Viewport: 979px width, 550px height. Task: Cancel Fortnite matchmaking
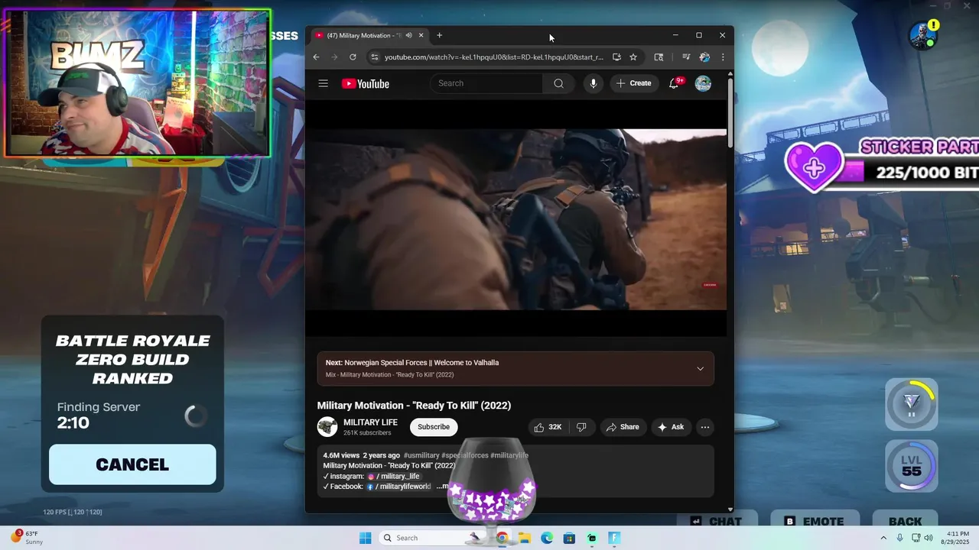point(132,464)
